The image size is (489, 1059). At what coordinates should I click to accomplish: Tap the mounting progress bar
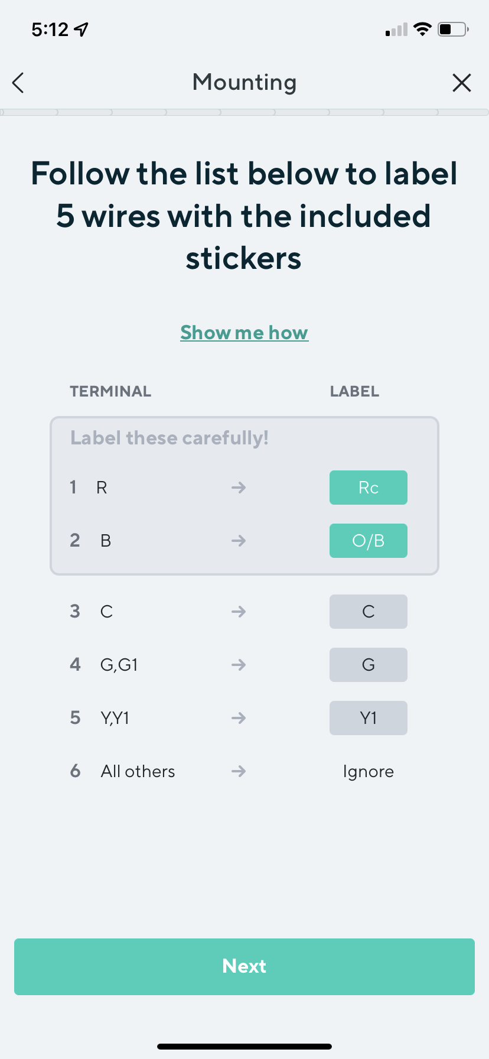pos(244,112)
